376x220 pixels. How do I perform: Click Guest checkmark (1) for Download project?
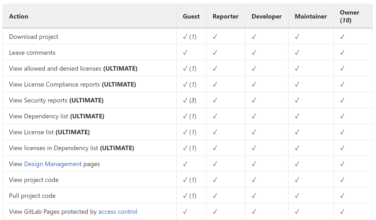coord(189,37)
